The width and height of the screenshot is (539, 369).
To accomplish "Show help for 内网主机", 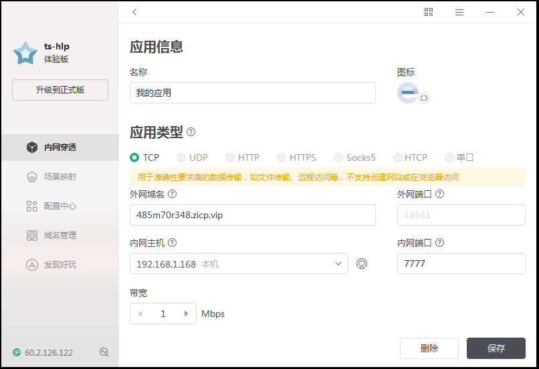I will (x=172, y=243).
